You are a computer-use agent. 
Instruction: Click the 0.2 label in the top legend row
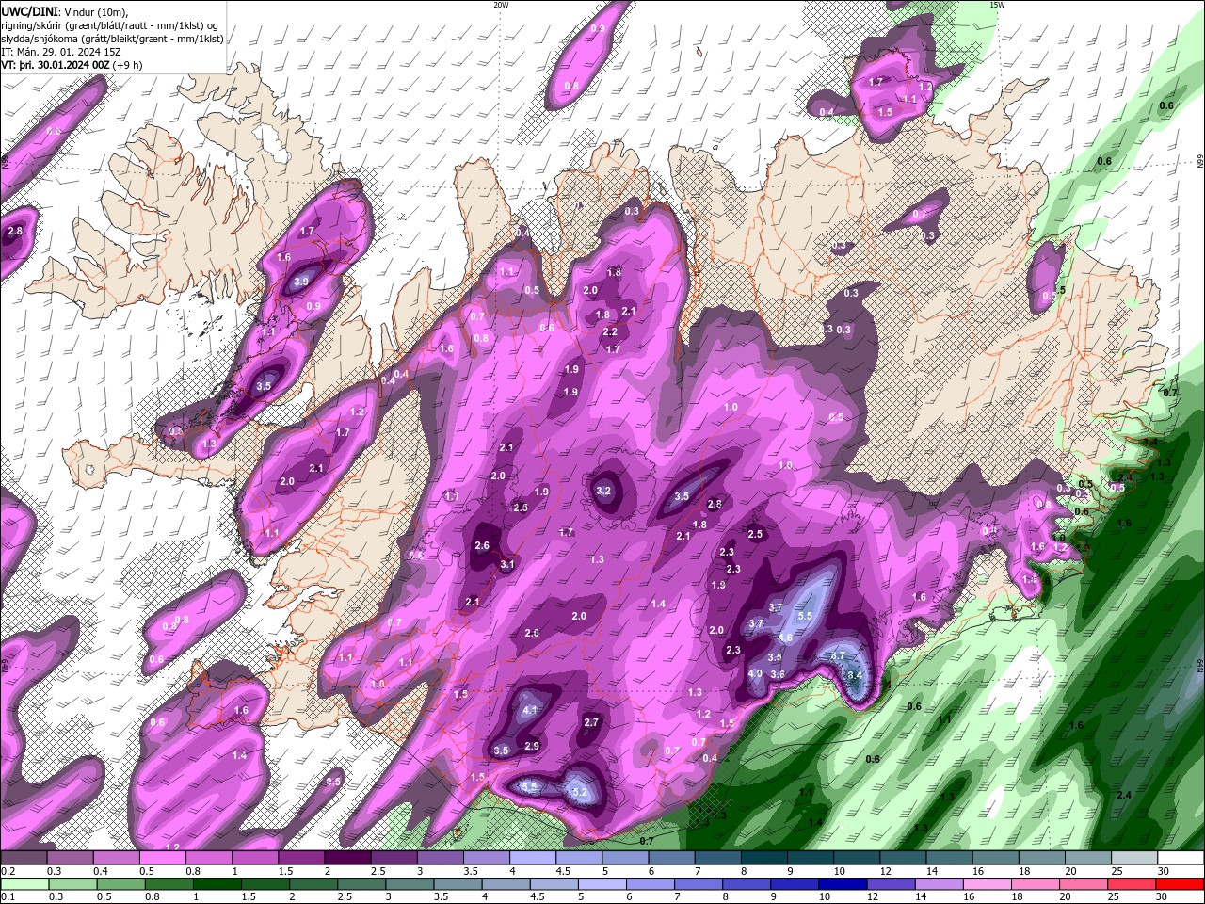tap(7, 871)
